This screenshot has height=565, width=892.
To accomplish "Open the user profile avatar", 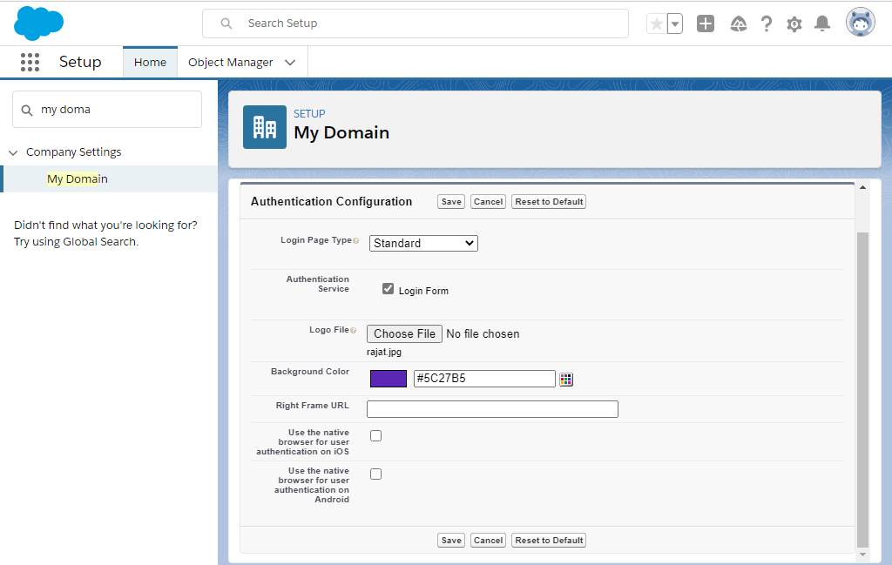I will [861, 24].
